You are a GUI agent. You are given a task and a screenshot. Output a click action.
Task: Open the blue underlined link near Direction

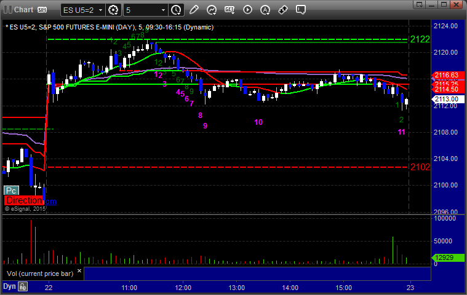click(x=50, y=202)
